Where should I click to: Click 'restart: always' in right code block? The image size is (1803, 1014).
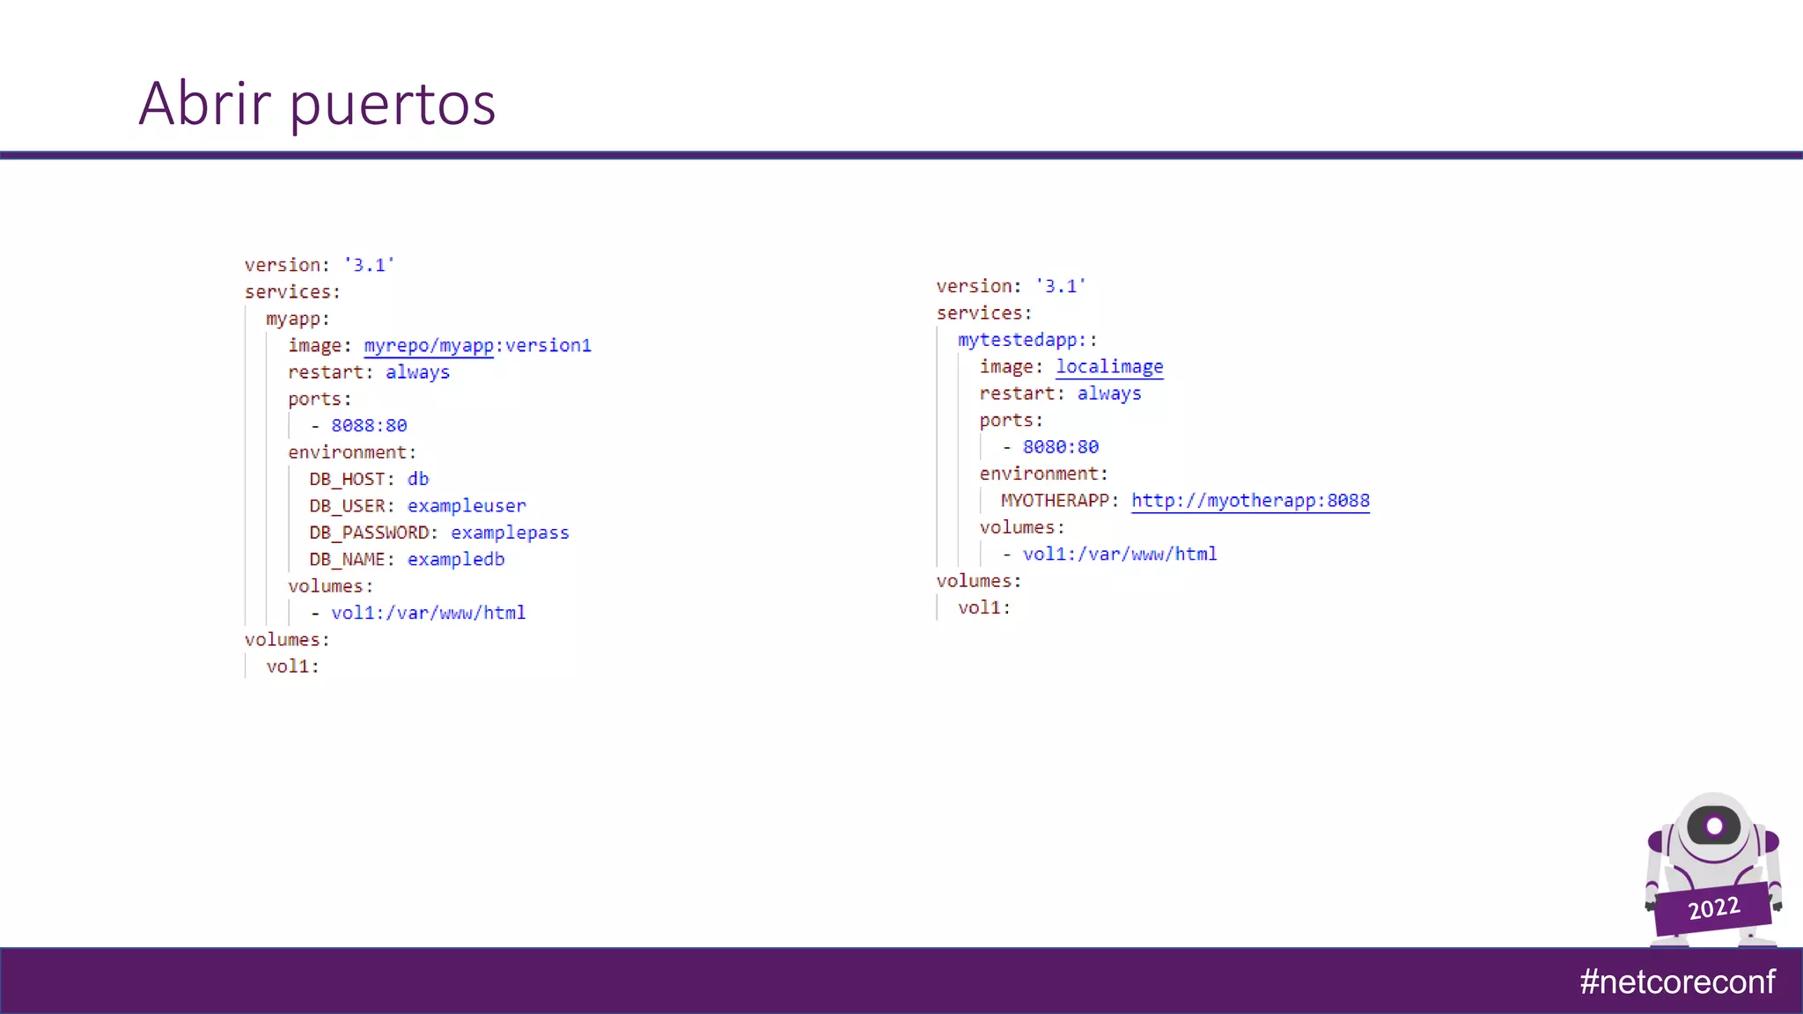[x=1061, y=393]
